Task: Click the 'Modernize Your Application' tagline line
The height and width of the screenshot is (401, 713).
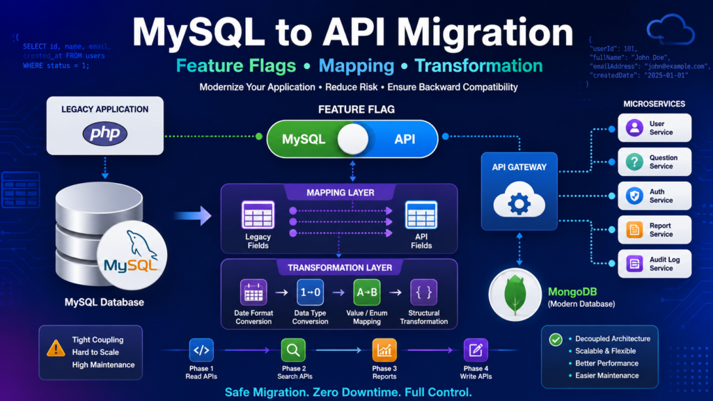Action: [x=258, y=87]
